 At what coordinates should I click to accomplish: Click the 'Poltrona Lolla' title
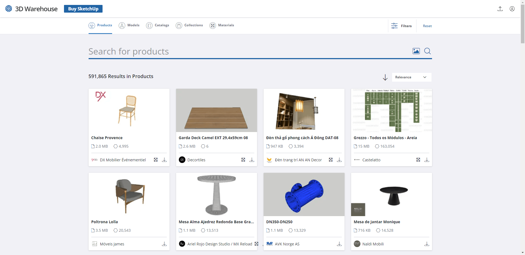point(104,222)
